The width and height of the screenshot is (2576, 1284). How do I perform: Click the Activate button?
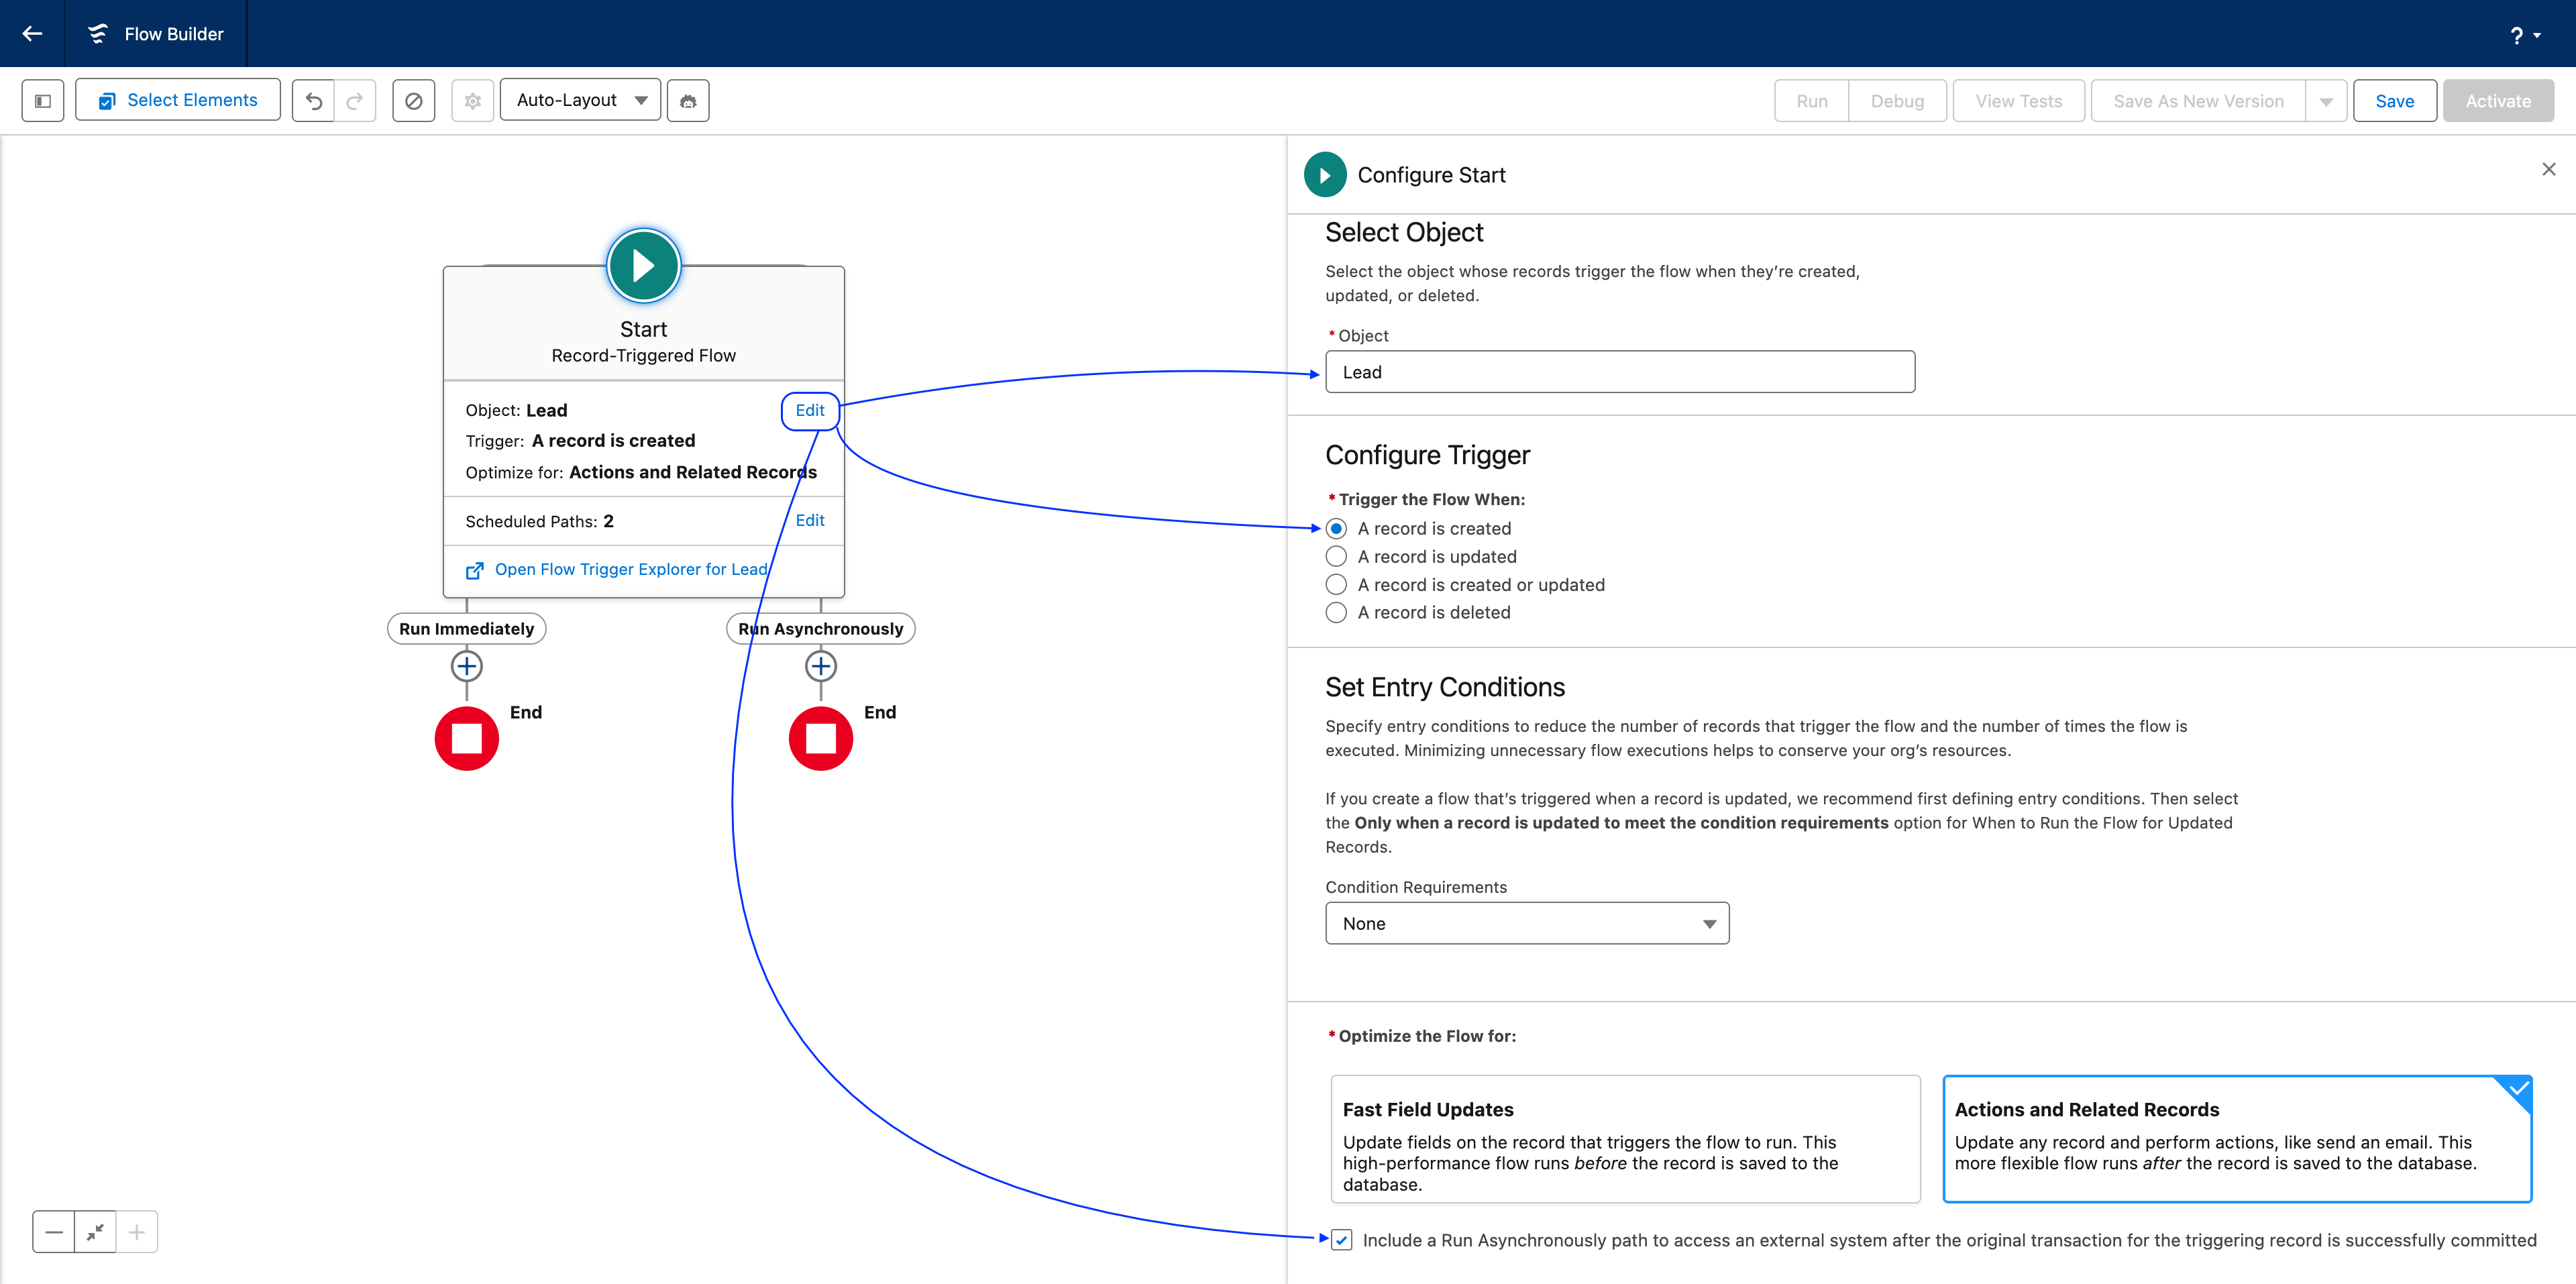point(2498,101)
